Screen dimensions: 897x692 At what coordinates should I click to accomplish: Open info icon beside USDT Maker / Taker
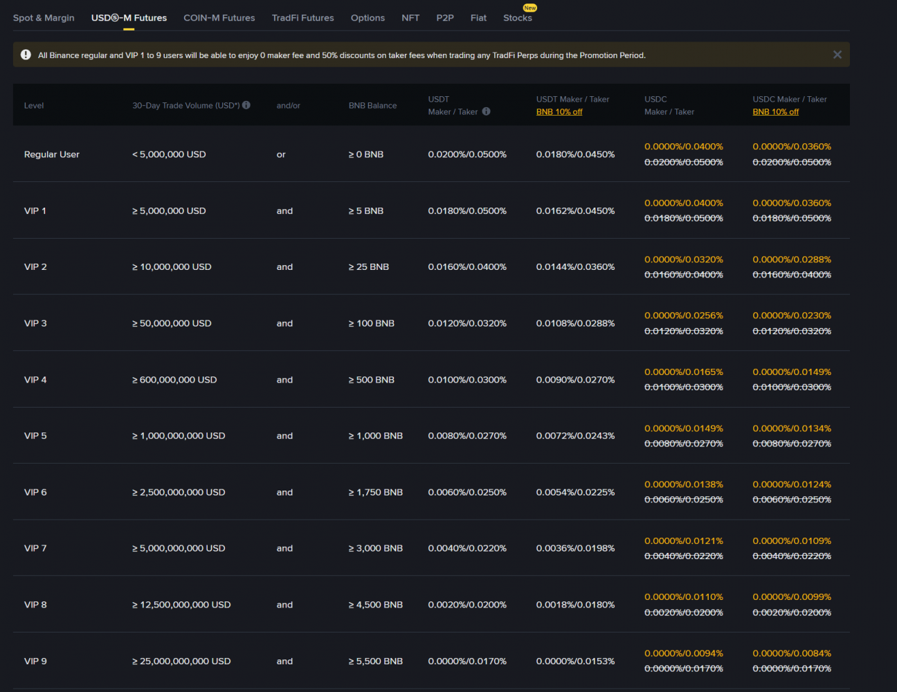click(x=486, y=111)
